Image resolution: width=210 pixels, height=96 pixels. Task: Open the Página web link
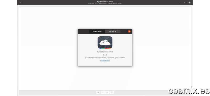(105, 60)
